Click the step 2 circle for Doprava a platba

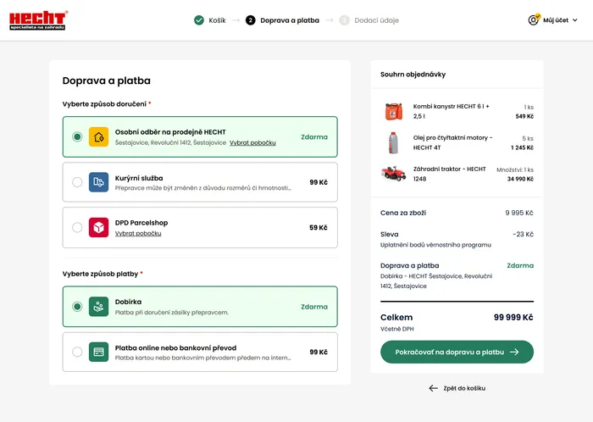[x=251, y=20]
